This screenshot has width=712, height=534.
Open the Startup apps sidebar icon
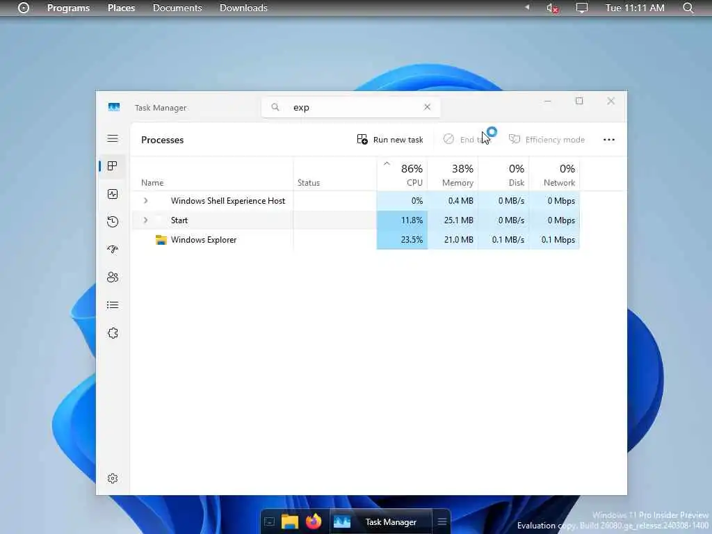pyautogui.click(x=113, y=250)
